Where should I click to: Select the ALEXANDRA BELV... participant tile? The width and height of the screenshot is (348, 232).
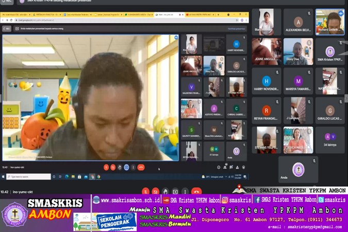pos(298,22)
